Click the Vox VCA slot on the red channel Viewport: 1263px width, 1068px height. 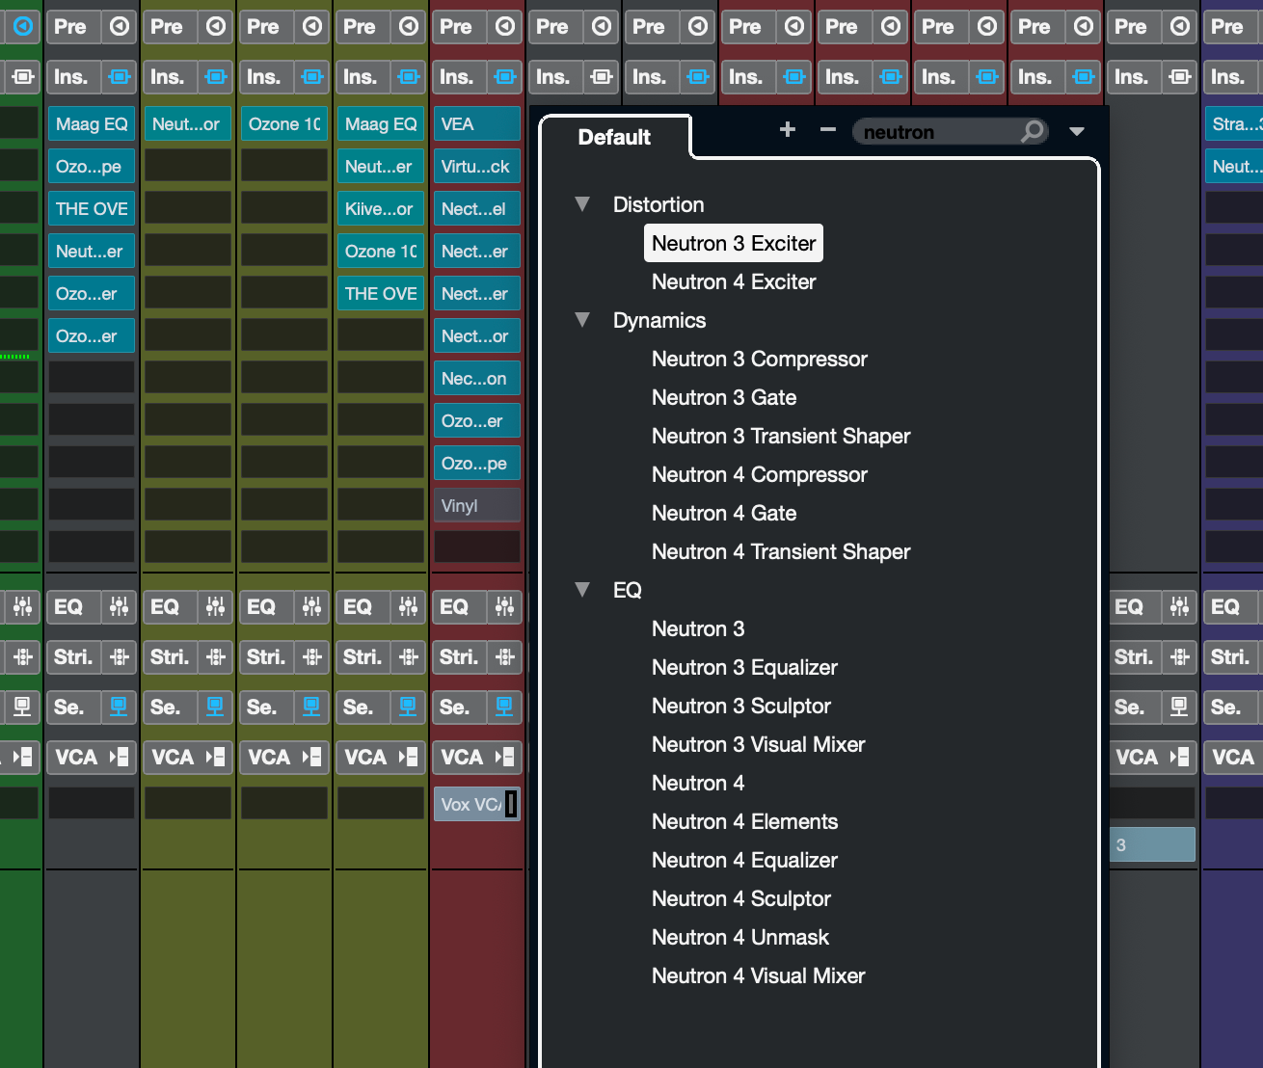pos(477,804)
